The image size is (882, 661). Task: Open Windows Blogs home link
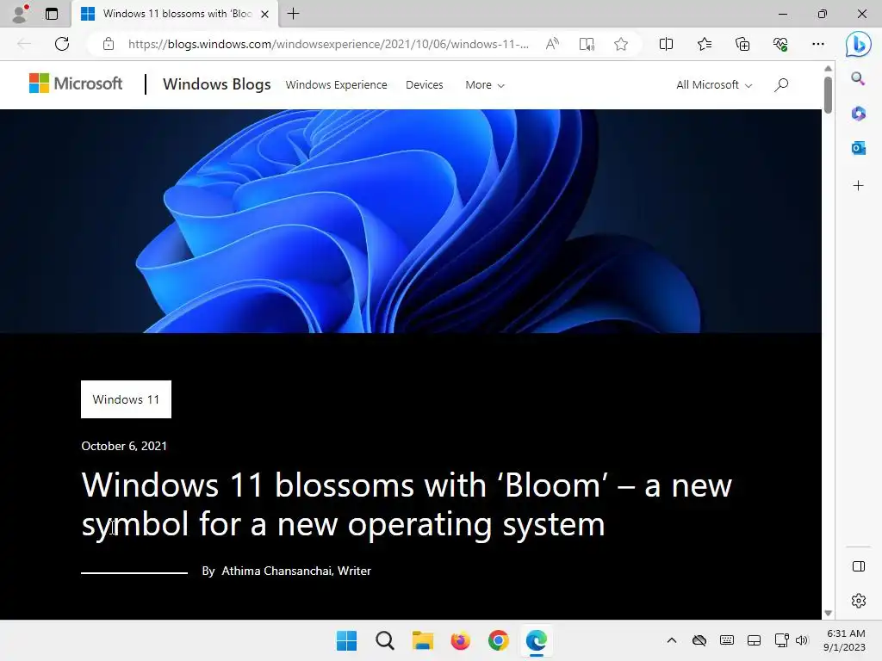[216, 84]
